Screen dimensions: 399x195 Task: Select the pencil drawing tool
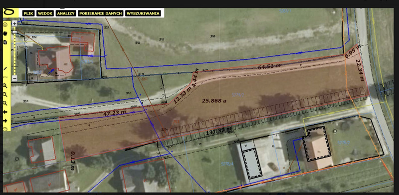5,68
